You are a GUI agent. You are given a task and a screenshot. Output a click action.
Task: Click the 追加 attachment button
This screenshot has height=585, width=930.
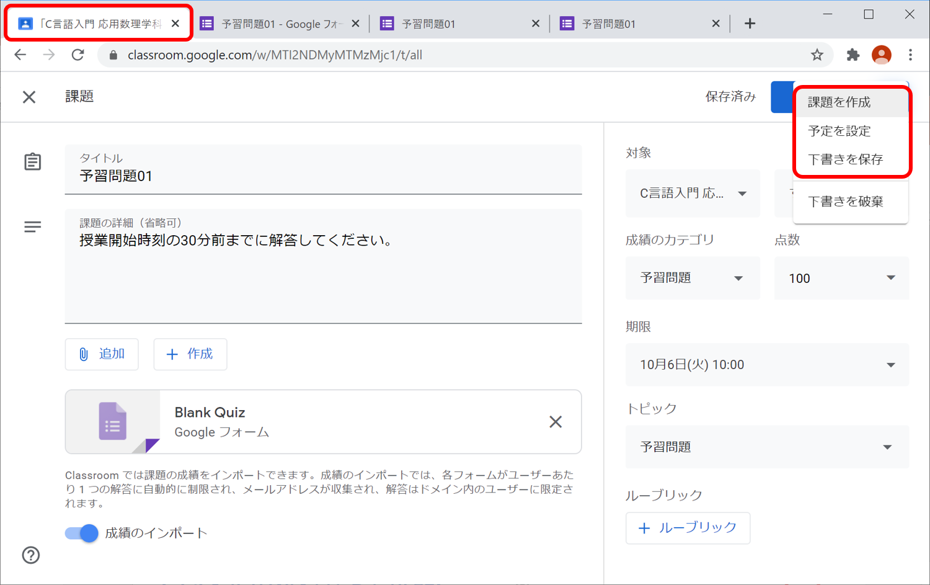pyautogui.click(x=102, y=354)
